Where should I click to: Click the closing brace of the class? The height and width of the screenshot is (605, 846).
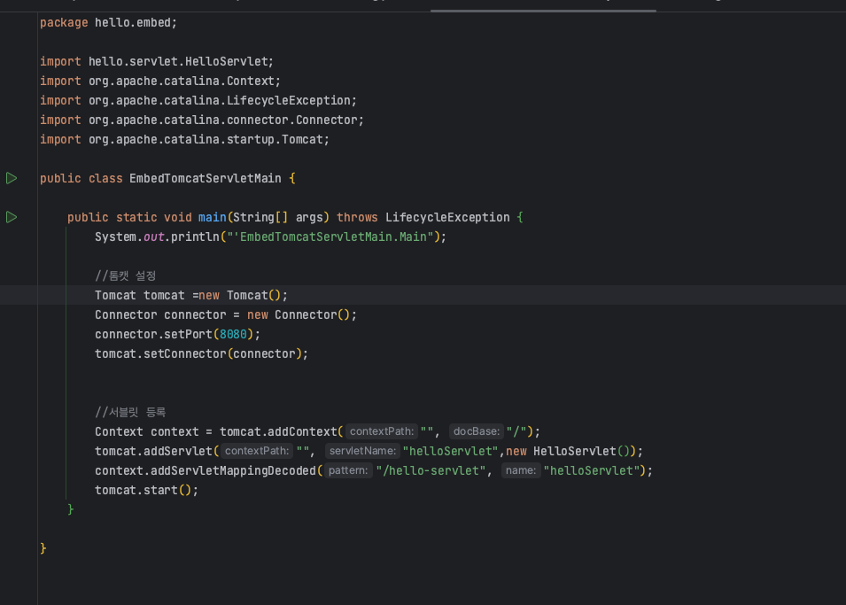click(43, 548)
